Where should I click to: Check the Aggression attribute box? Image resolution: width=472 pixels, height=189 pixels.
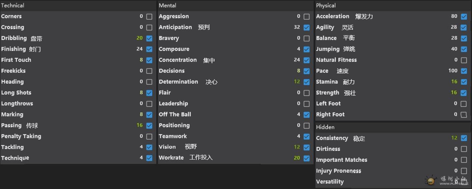pos(307,16)
